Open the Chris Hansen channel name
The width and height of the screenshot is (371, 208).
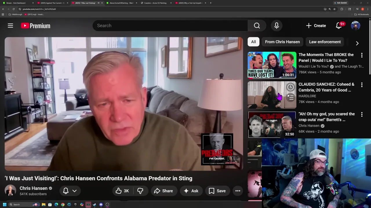(33, 188)
